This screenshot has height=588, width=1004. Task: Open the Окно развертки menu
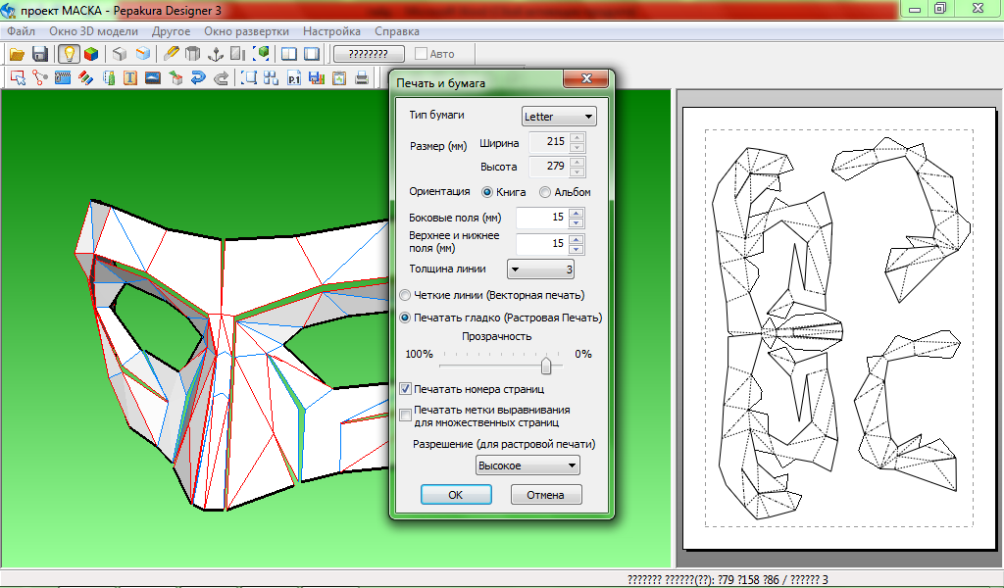(x=246, y=30)
